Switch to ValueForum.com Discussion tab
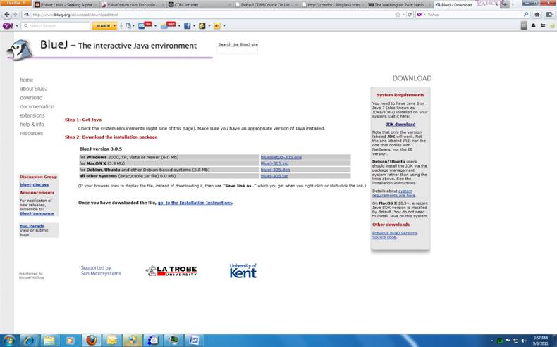The height and width of the screenshot is (347, 557). point(133,5)
